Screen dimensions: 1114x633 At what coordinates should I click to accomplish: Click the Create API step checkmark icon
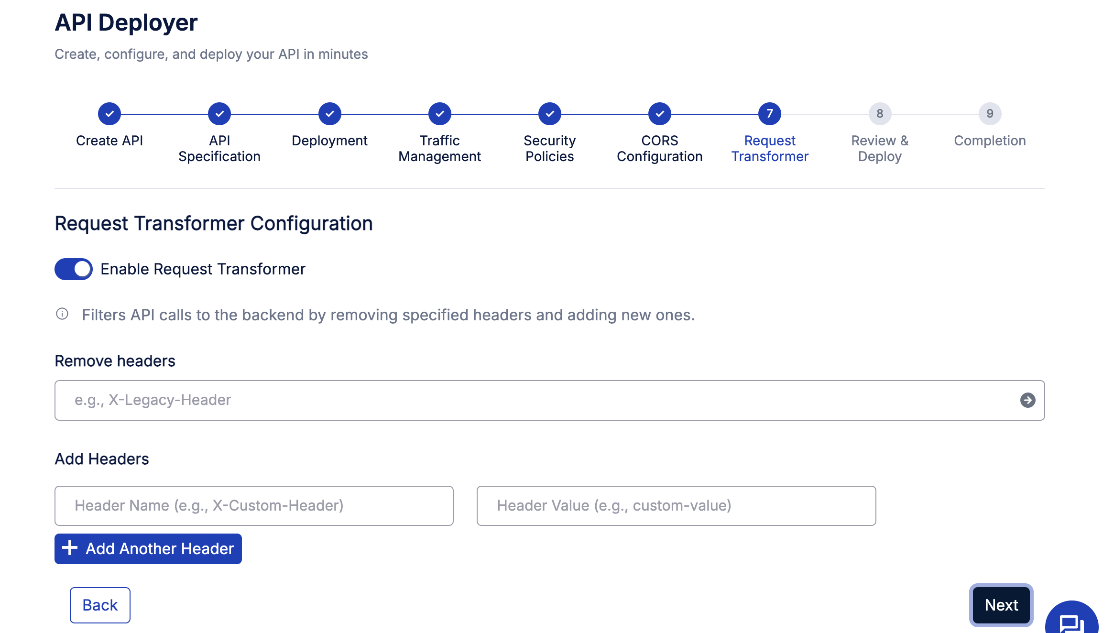click(109, 114)
